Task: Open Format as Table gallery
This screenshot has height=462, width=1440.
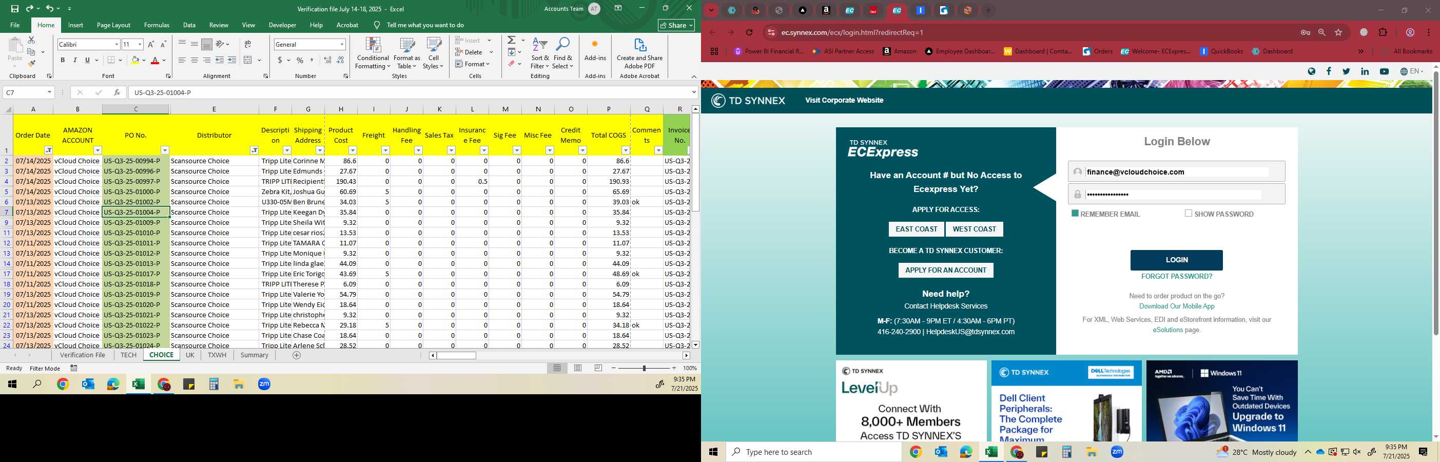Action: [407, 54]
